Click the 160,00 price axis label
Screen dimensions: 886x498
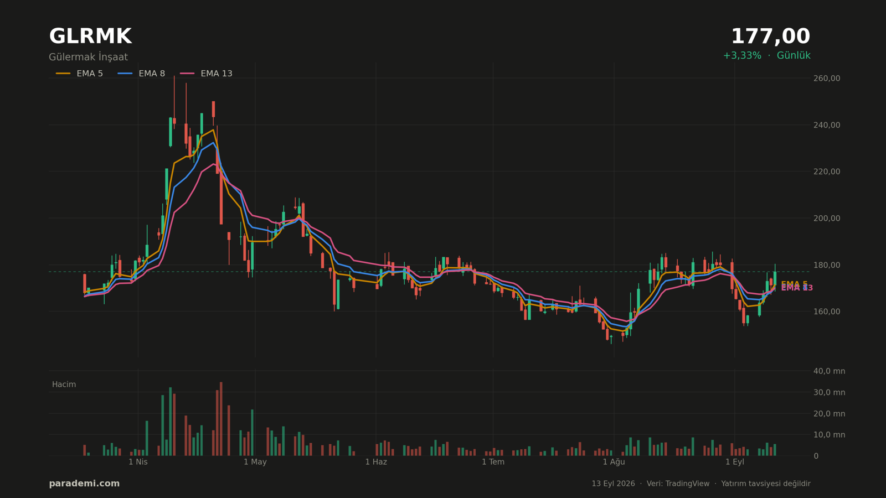[x=827, y=312]
